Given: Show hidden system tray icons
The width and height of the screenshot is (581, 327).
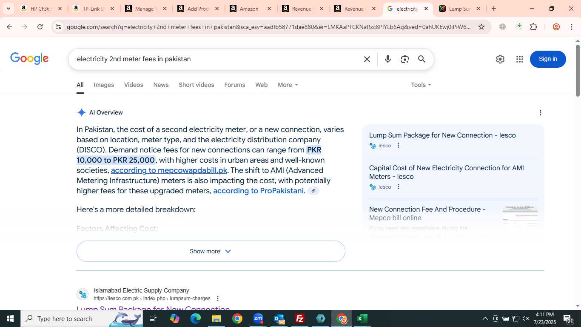Looking at the screenshot, I should (x=485, y=318).
